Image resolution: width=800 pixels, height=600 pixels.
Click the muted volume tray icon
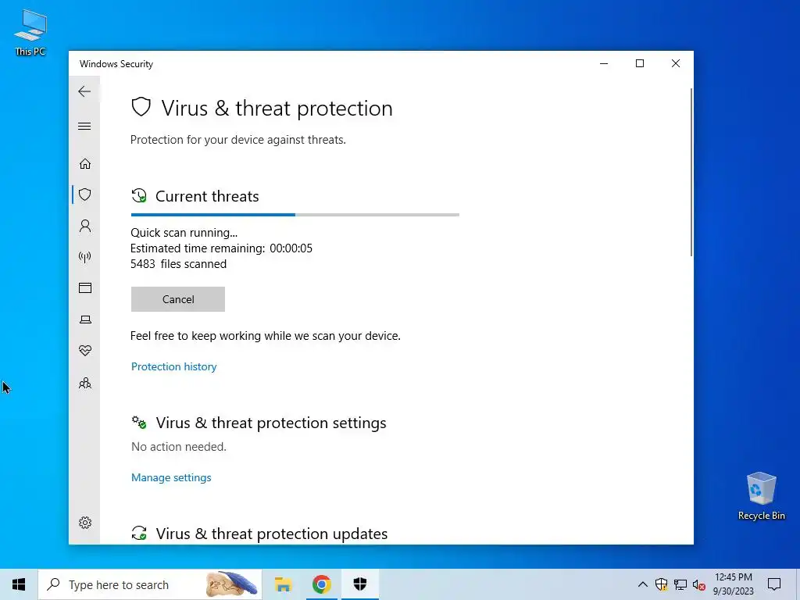pos(699,585)
